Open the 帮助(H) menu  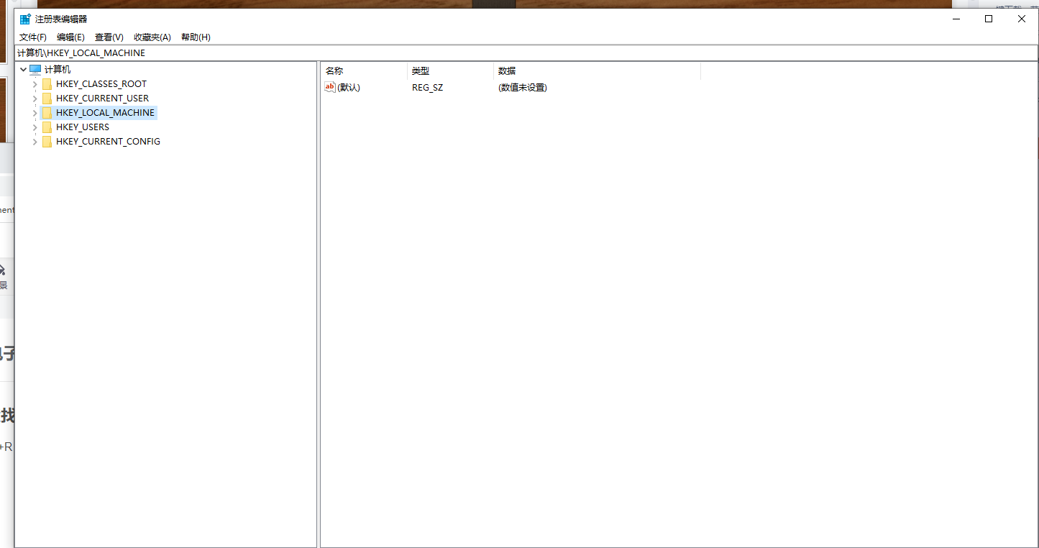(196, 37)
